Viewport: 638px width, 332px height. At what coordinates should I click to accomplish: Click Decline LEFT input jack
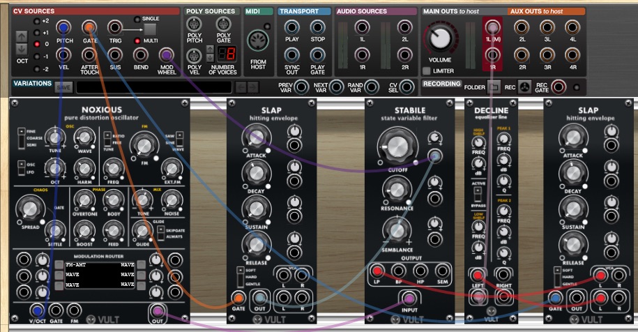pos(477,276)
